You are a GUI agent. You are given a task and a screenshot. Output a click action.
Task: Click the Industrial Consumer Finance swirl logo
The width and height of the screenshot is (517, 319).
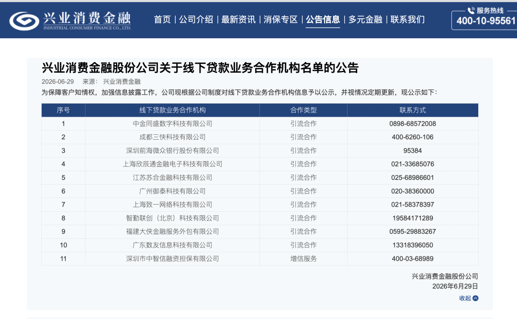pyautogui.click(x=24, y=21)
